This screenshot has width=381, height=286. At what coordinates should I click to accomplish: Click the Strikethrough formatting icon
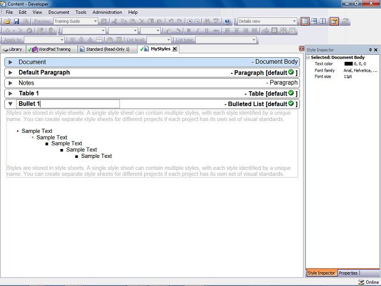pyautogui.click(x=216, y=30)
